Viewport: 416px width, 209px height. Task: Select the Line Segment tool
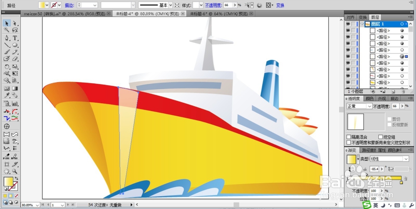tap(7, 45)
